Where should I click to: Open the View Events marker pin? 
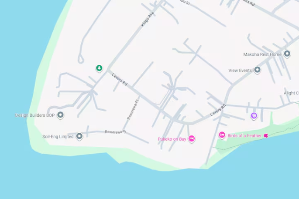[257, 70]
